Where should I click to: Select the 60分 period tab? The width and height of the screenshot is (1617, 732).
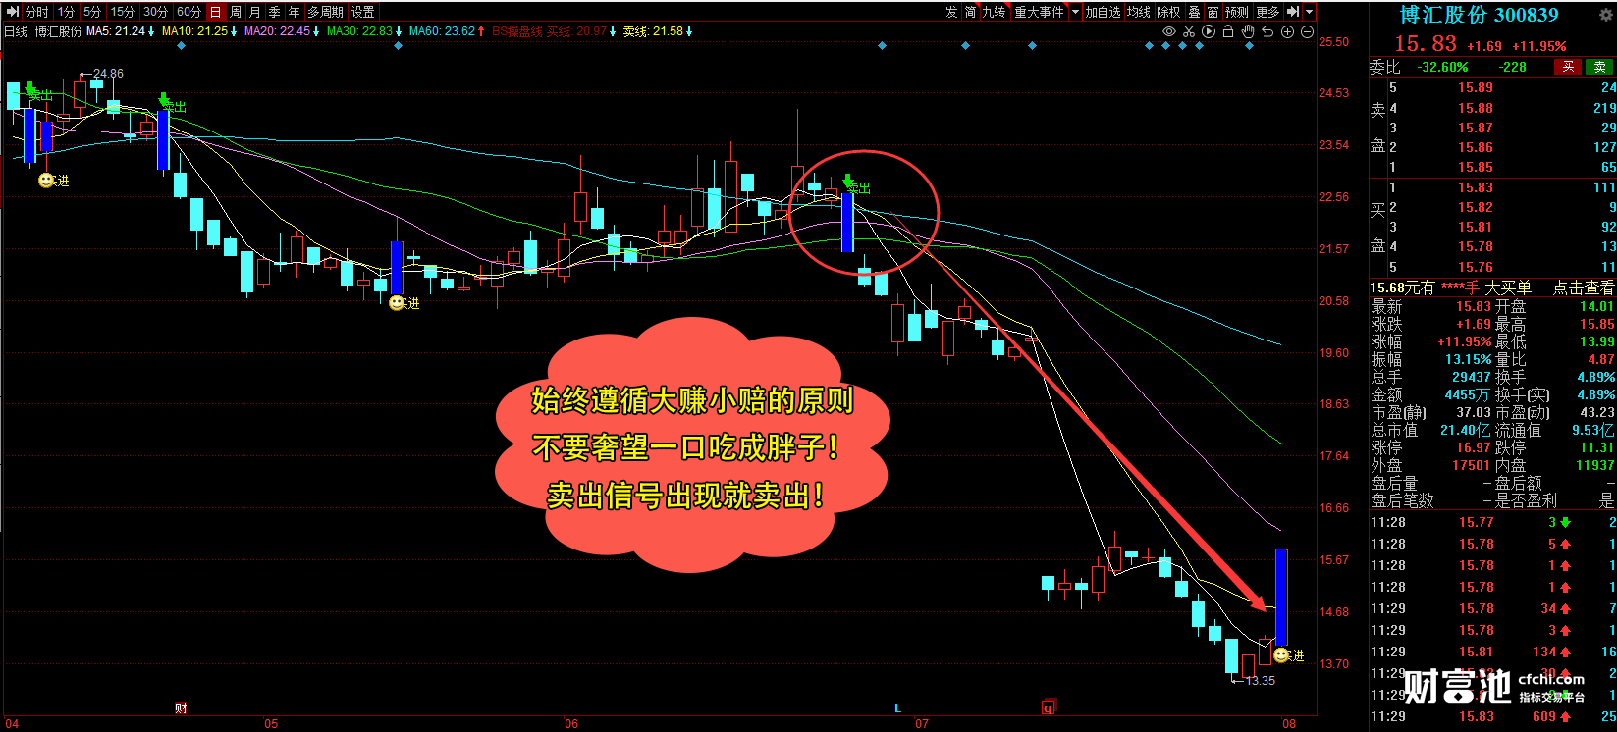tap(189, 12)
